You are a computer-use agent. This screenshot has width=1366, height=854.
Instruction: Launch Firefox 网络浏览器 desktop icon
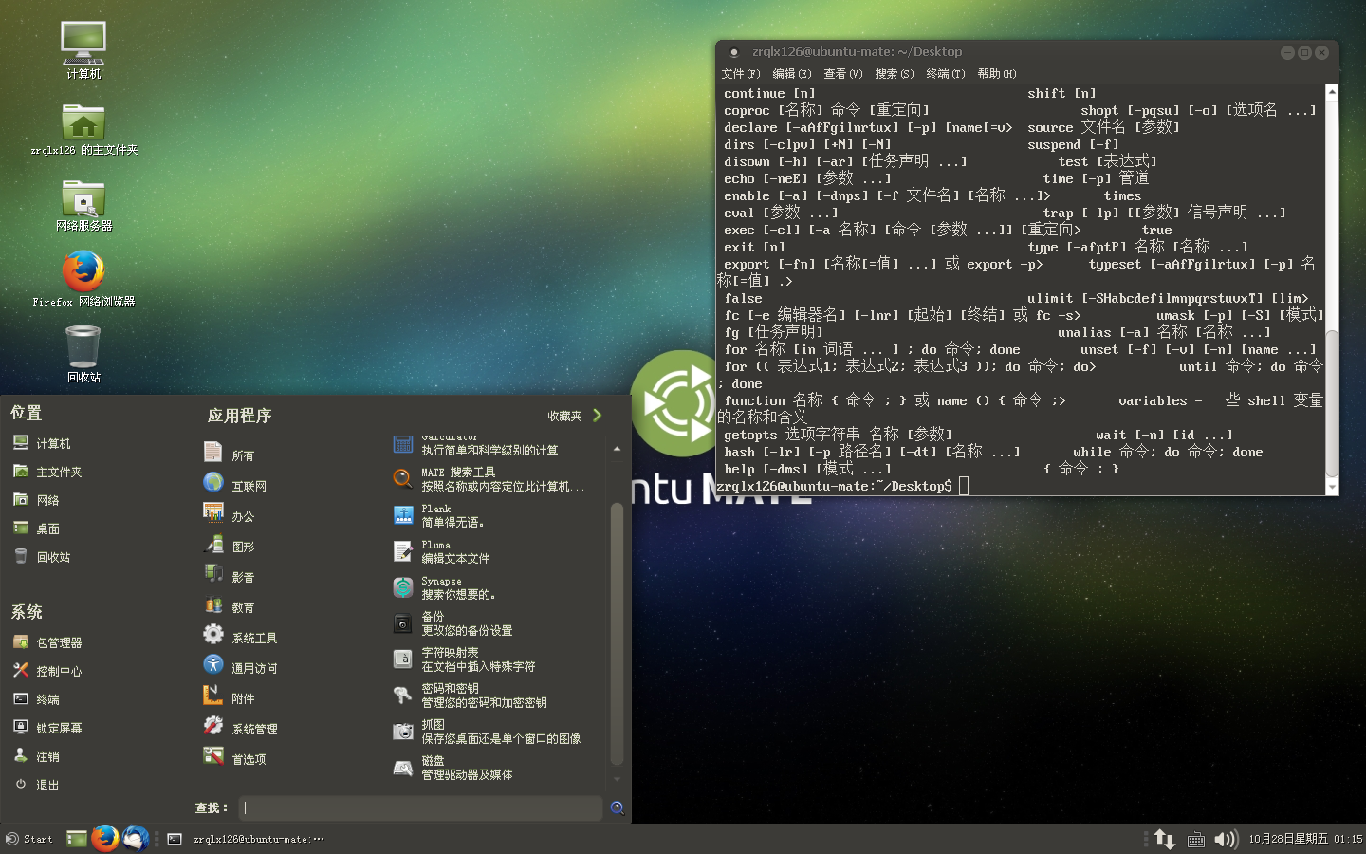(x=83, y=279)
